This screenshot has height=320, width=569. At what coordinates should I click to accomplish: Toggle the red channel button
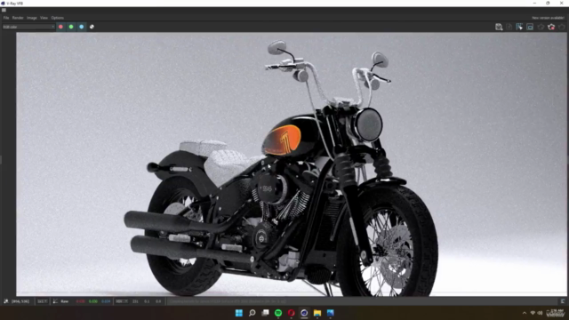tap(60, 27)
